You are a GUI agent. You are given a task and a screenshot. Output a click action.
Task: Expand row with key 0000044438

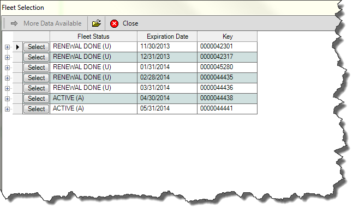[7, 99]
